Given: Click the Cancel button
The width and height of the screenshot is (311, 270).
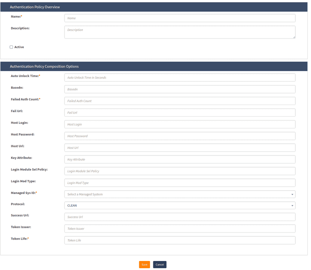Looking at the screenshot, I should click(x=160, y=265).
